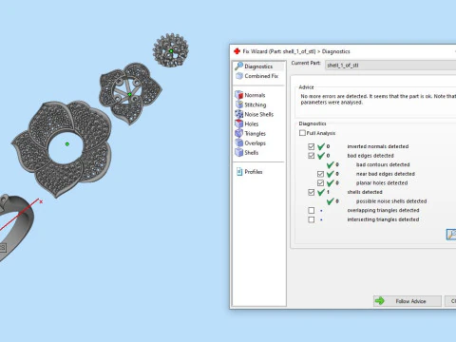
Task: Click green center point of large flower
Action: pyautogui.click(x=67, y=144)
